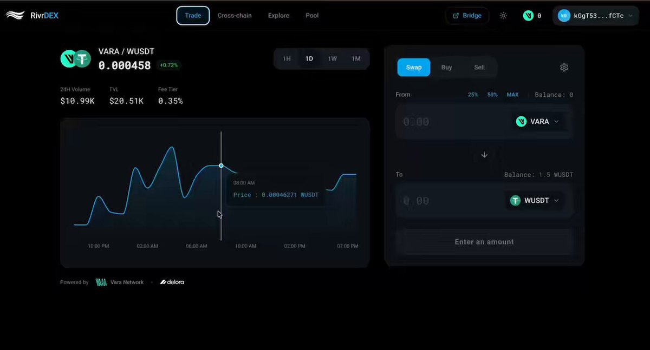Screen dimensions: 650x350
Task: Click the swap direction down arrow
Action: pyautogui.click(x=484, y=155)
